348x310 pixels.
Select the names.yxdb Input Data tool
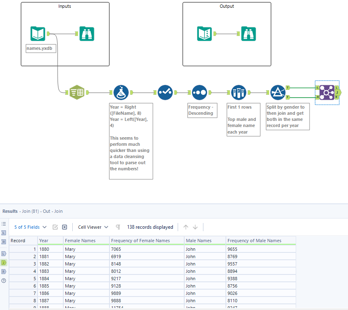click(38, 34)
